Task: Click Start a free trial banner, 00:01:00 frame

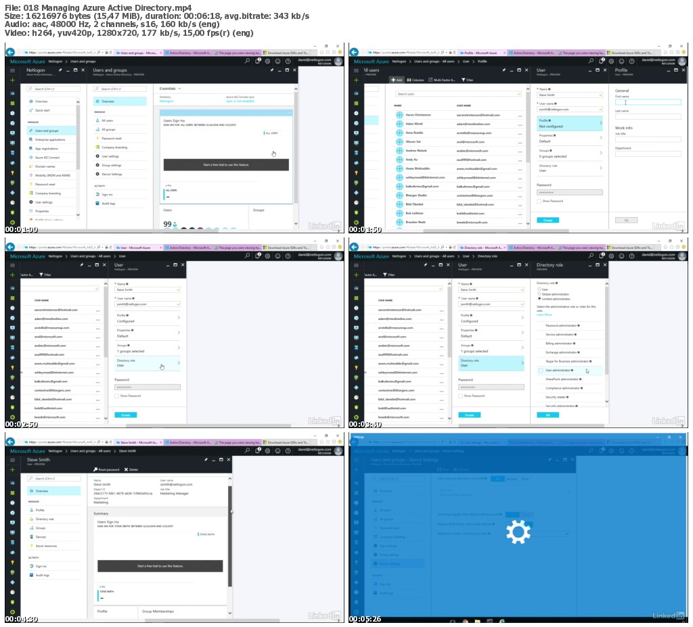Action: tap(226, 165)
